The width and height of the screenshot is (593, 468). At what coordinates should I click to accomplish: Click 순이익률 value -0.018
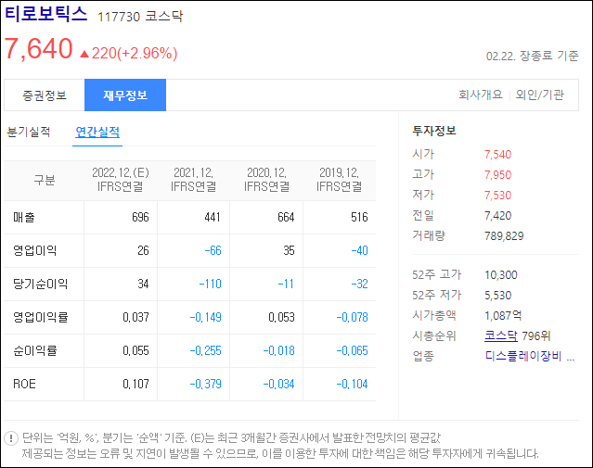tap(278, 350)
